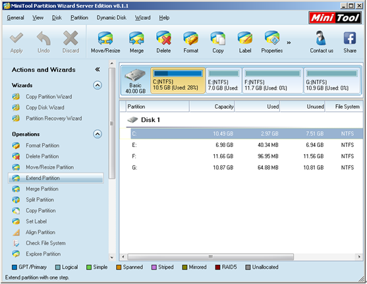Click the Facebook Share icon
The image size is (367, 284).
(x=350, y=38)
